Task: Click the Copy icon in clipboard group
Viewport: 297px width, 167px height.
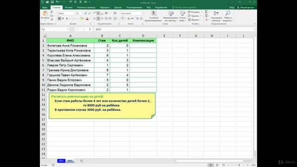Action: (52, 16)
